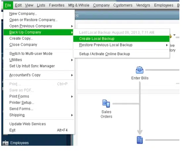
Task: Expand the Open Previous Company submenu
Action: pyautogui.click(x=39, y=26)
